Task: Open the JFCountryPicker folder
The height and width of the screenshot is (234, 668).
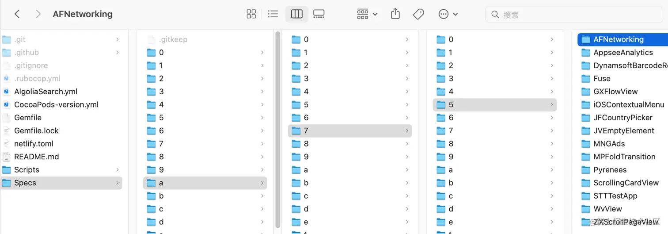Action: point(623,118)
